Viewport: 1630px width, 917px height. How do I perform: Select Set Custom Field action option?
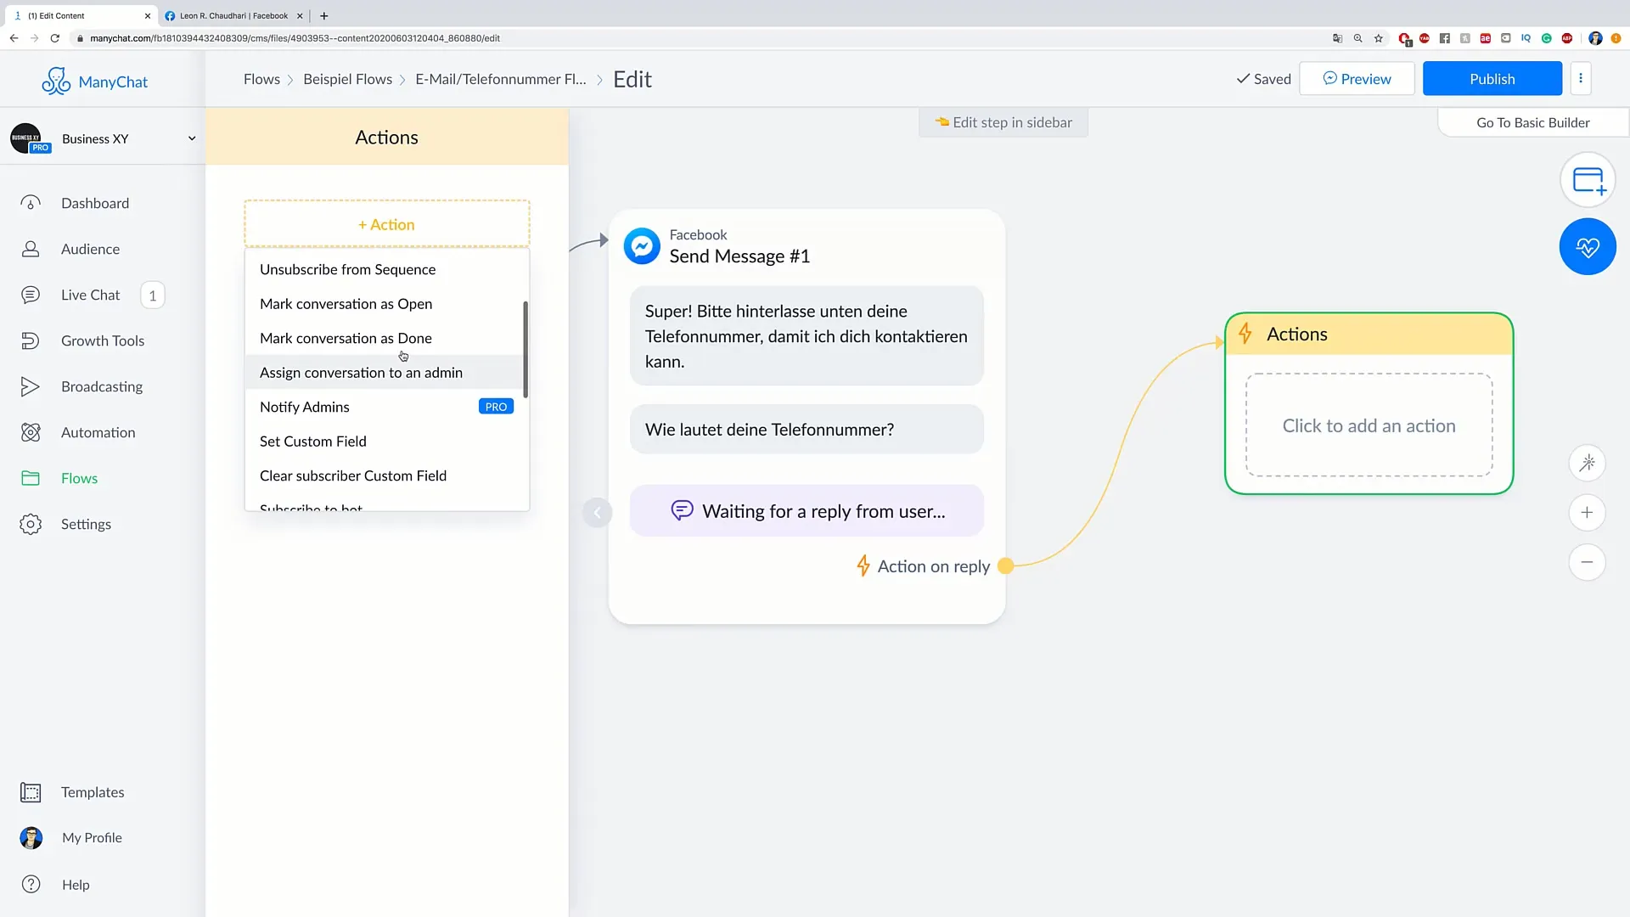coord(313,442)
